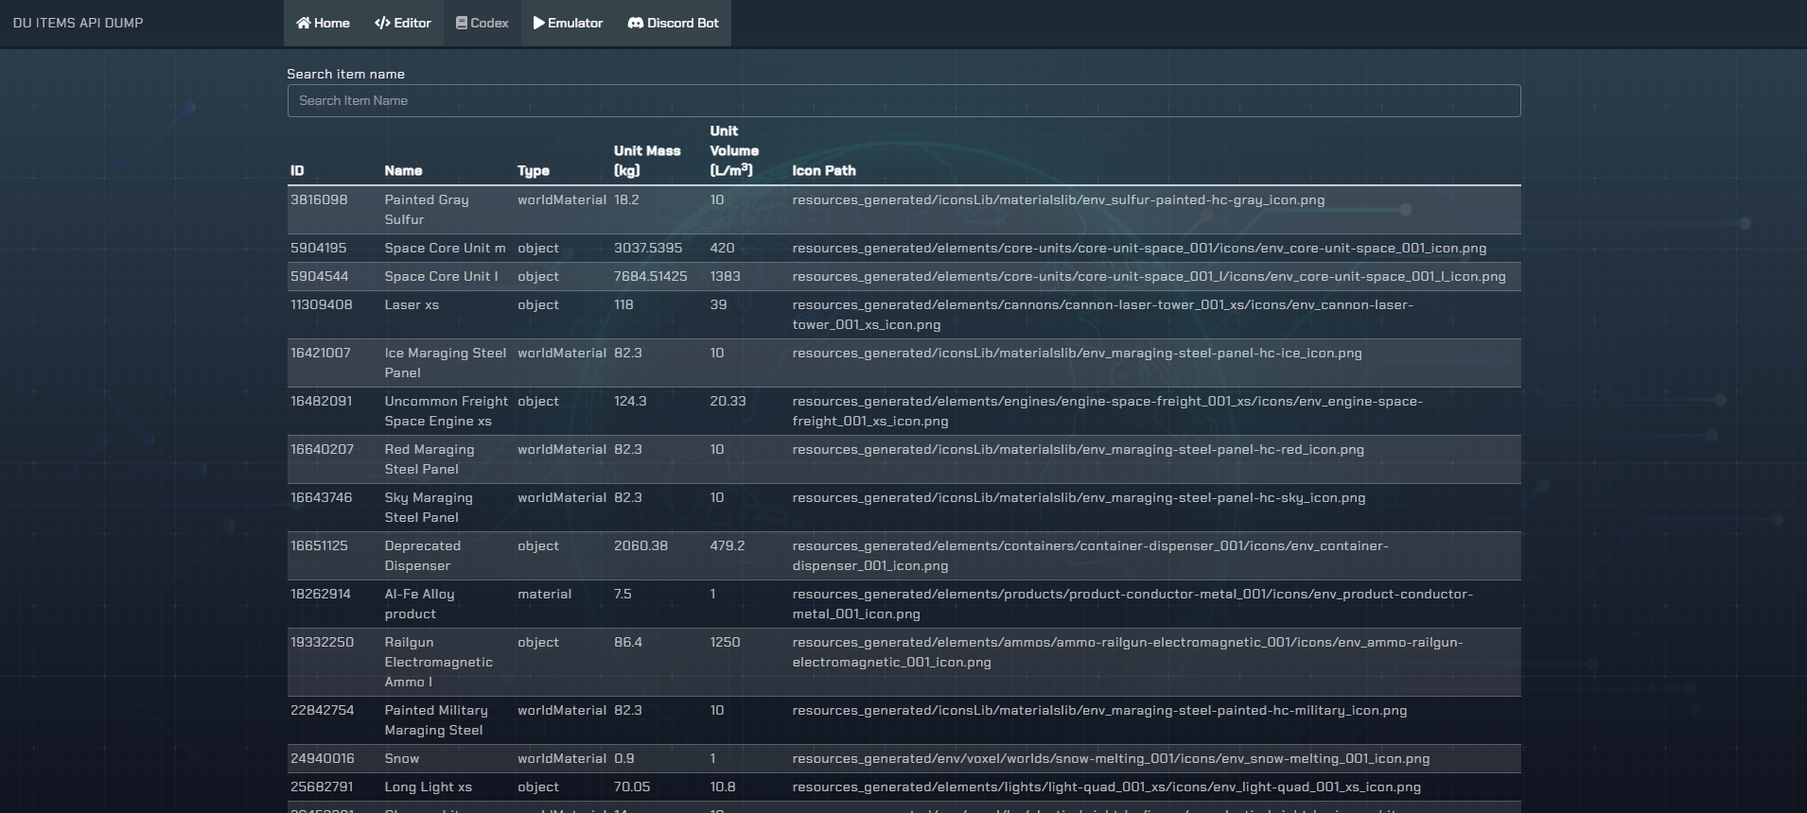The width and height of the screenshot is (1807, 813).
Task: Click mass value 86.4
Action: pos(628,642)
